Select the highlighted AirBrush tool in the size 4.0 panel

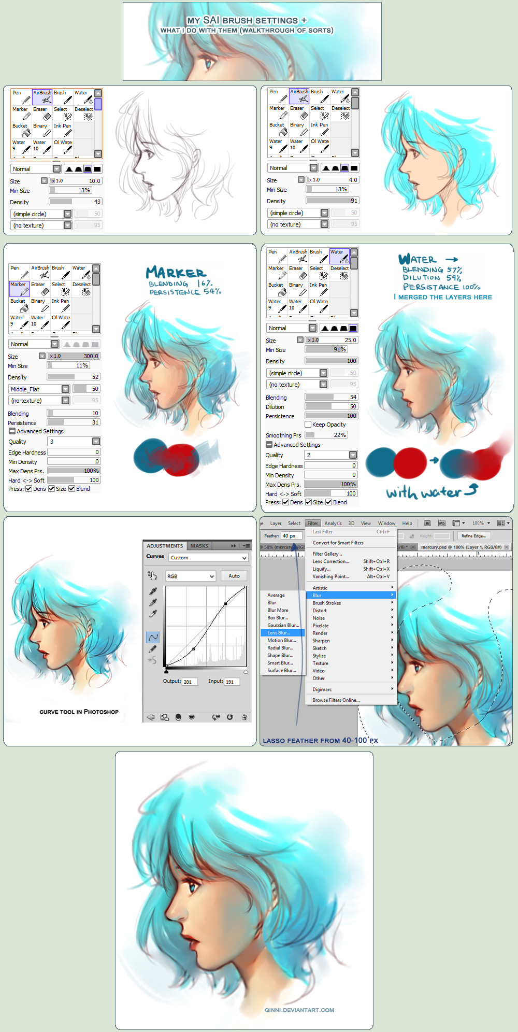coord(299,96)
